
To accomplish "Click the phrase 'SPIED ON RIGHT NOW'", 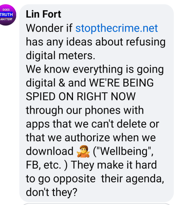I will 81,96.
